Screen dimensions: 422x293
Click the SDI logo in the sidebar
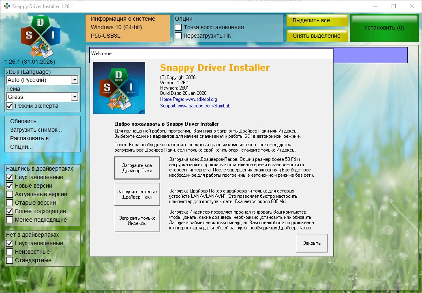click(41, 37)
